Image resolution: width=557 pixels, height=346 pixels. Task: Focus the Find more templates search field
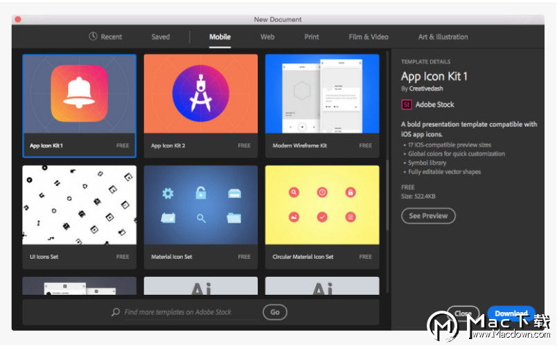(x=191, y=312)
